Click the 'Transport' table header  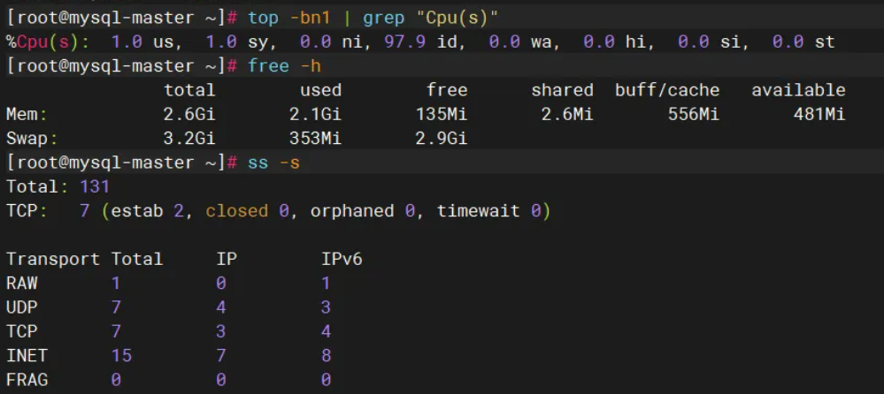53,260
